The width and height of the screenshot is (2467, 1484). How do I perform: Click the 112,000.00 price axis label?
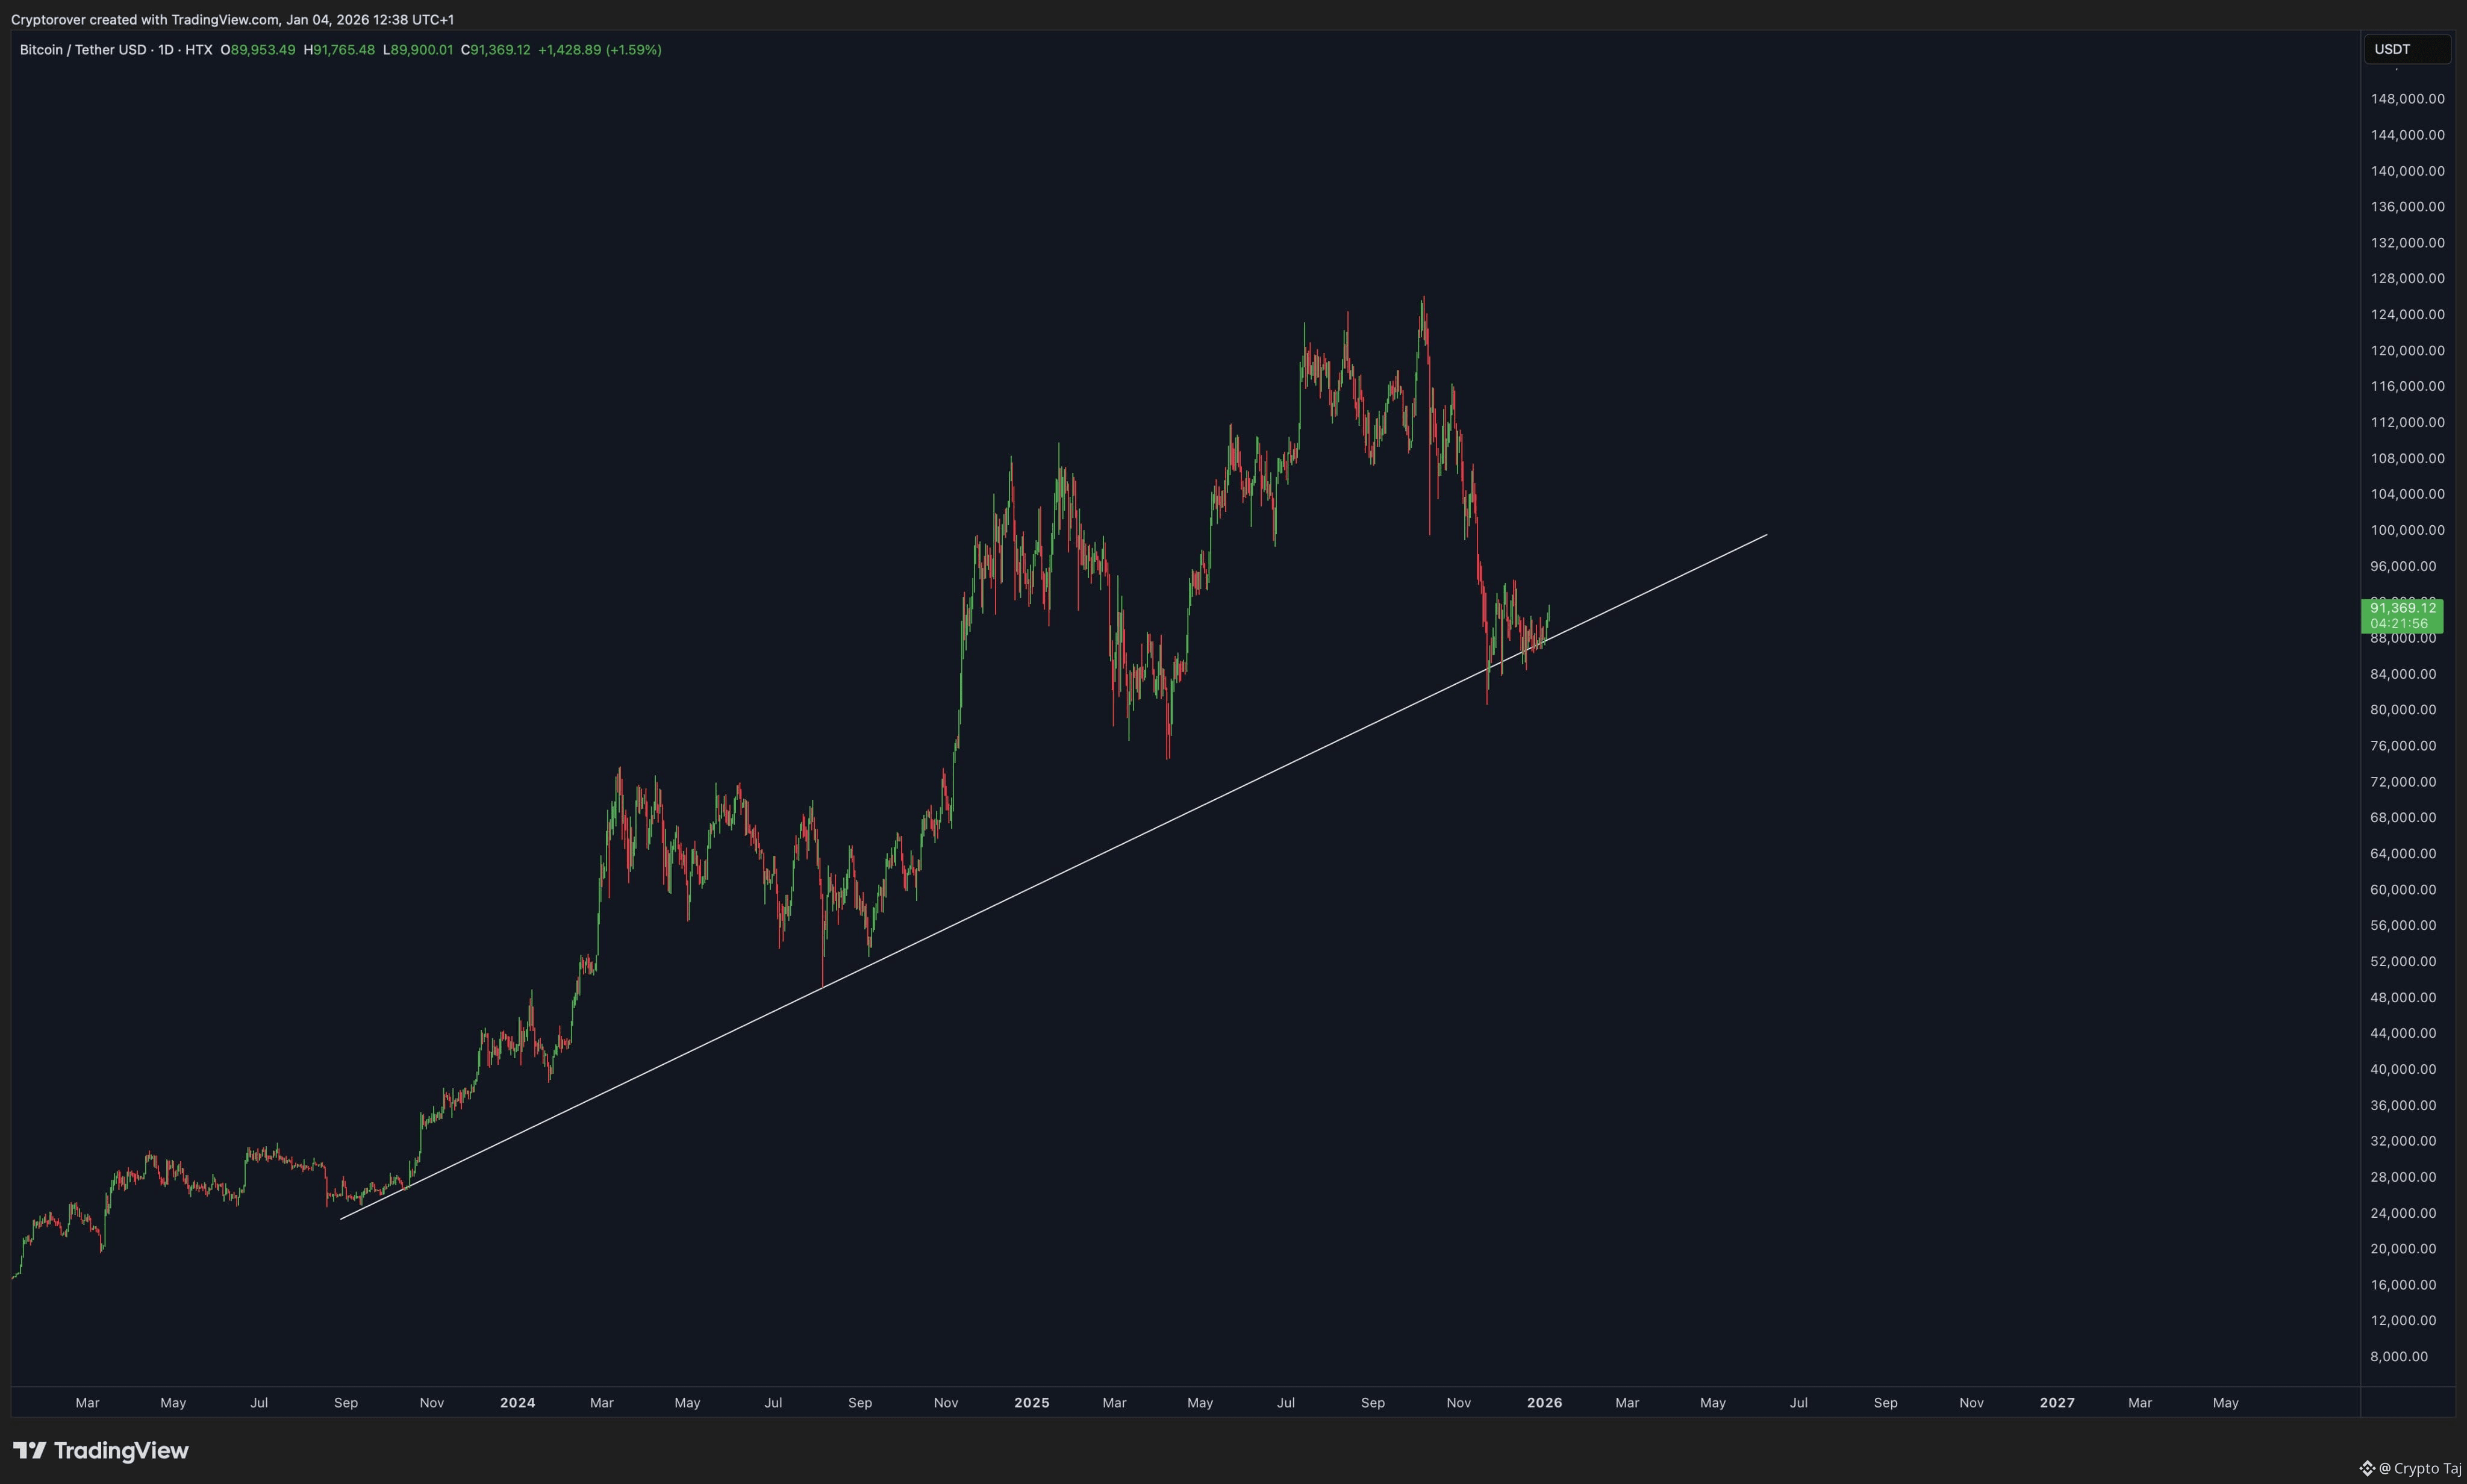coord(2407,422)
